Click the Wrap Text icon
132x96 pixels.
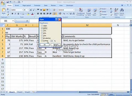pyautogui.click(x=54, y=10)
